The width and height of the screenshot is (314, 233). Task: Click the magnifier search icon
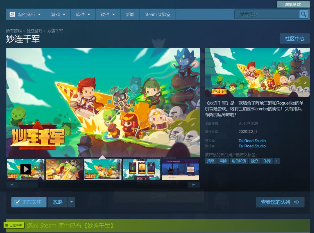click(x=304, y=15)
